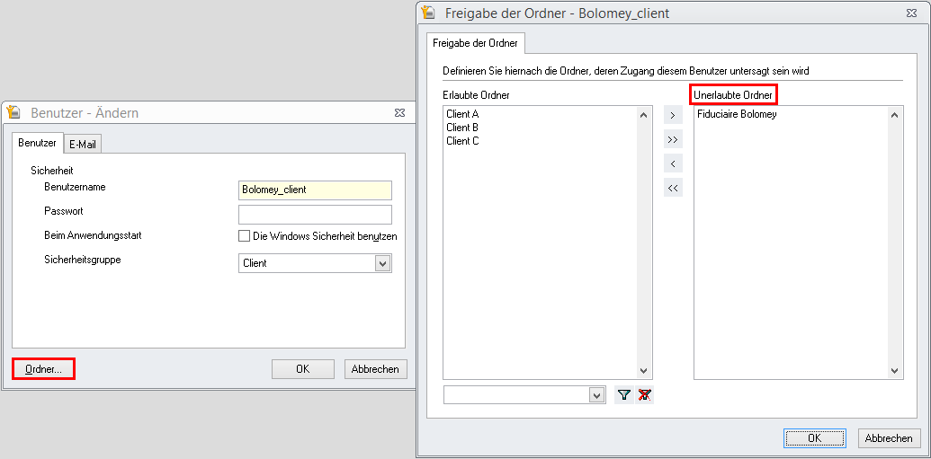Close the Benutzer - Ändern dialog

coord(399,113)
